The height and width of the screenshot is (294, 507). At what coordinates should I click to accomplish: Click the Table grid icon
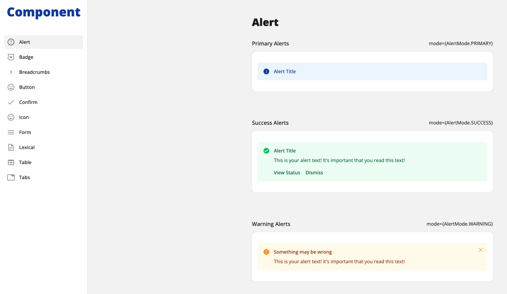[11, 162]
